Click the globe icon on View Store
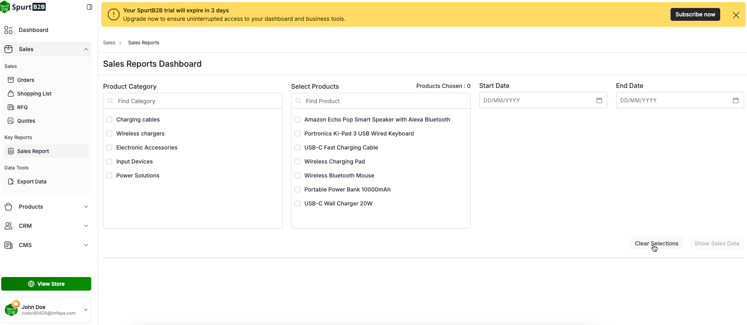The image size is (747, 325). (31, 284)
